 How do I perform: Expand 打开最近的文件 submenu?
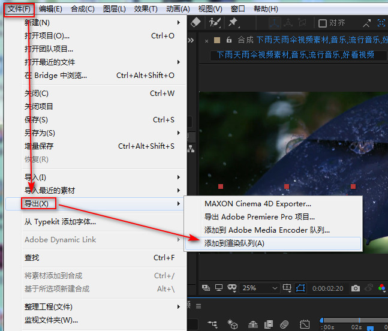point(104,62)
